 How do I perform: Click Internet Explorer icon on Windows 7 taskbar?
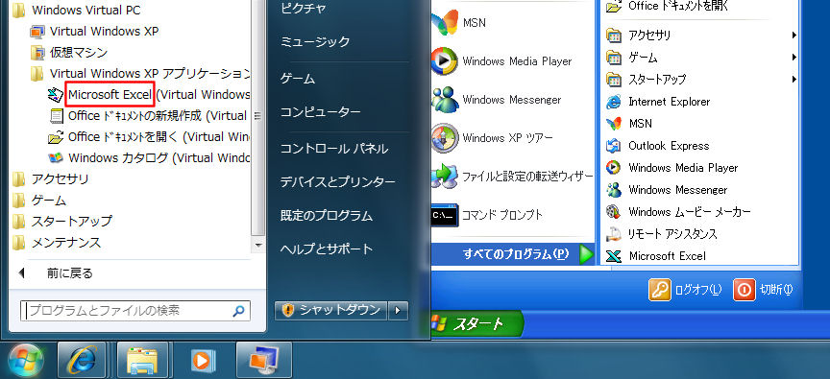82,360
